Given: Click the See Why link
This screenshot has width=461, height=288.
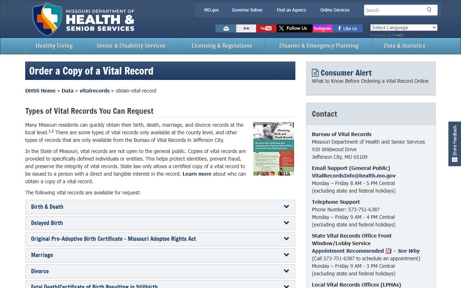Looking at the screenshot, I should click(409, 251).
